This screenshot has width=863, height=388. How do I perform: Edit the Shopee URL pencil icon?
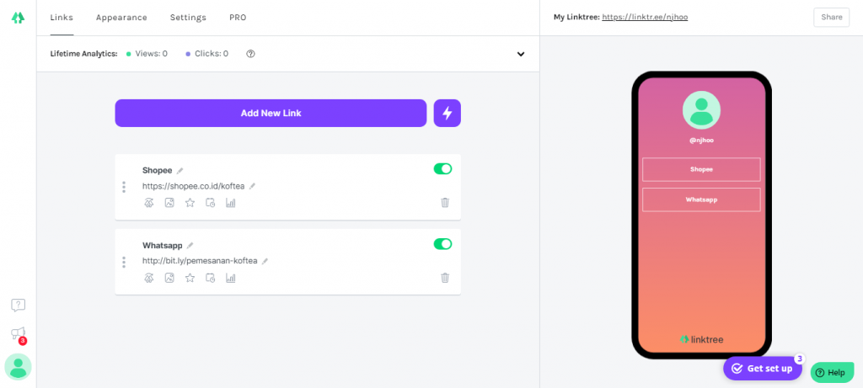coord(252,186)
